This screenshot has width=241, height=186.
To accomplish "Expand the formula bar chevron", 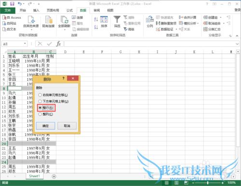I will click(x=237, y=44).
